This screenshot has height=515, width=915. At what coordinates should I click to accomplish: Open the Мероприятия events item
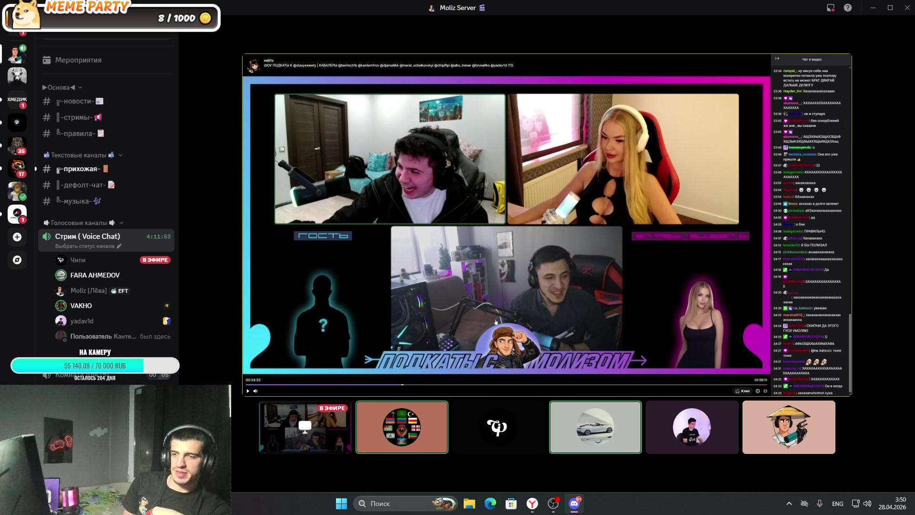[x=78, y=60]
